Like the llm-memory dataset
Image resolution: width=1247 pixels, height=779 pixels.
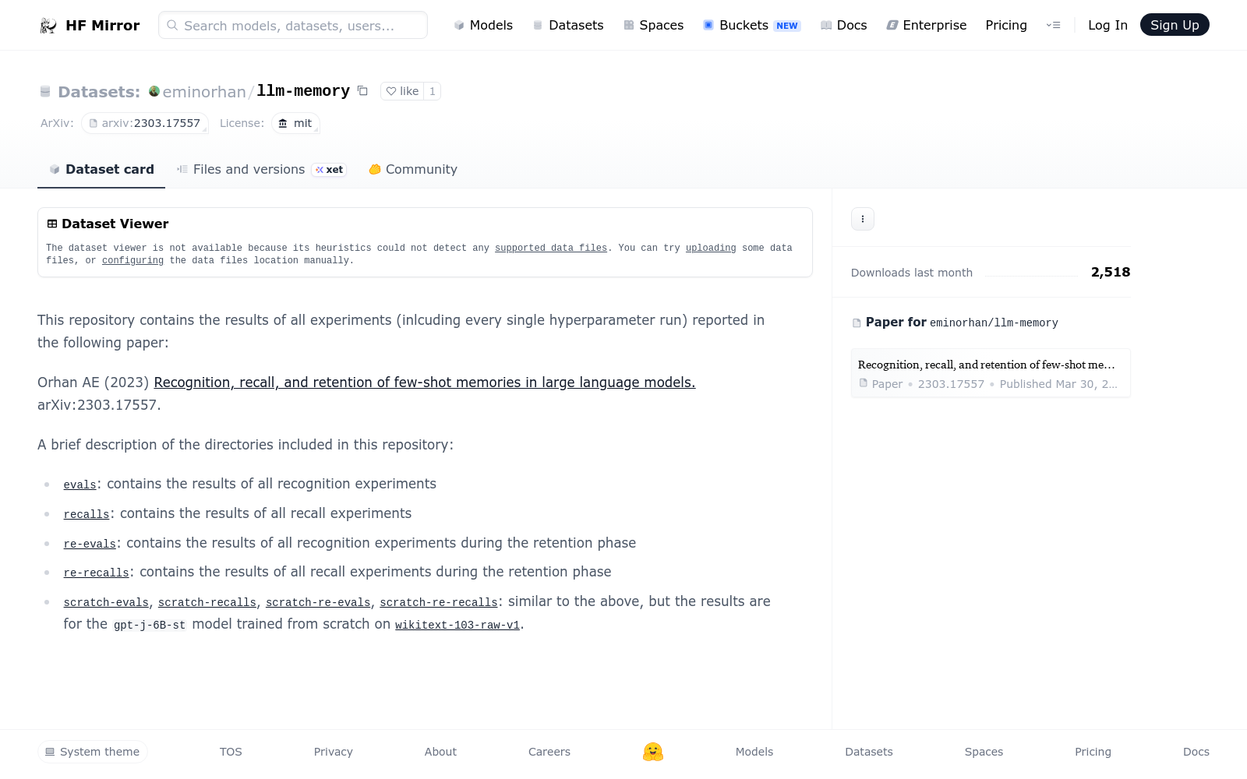tap(402, 91)
